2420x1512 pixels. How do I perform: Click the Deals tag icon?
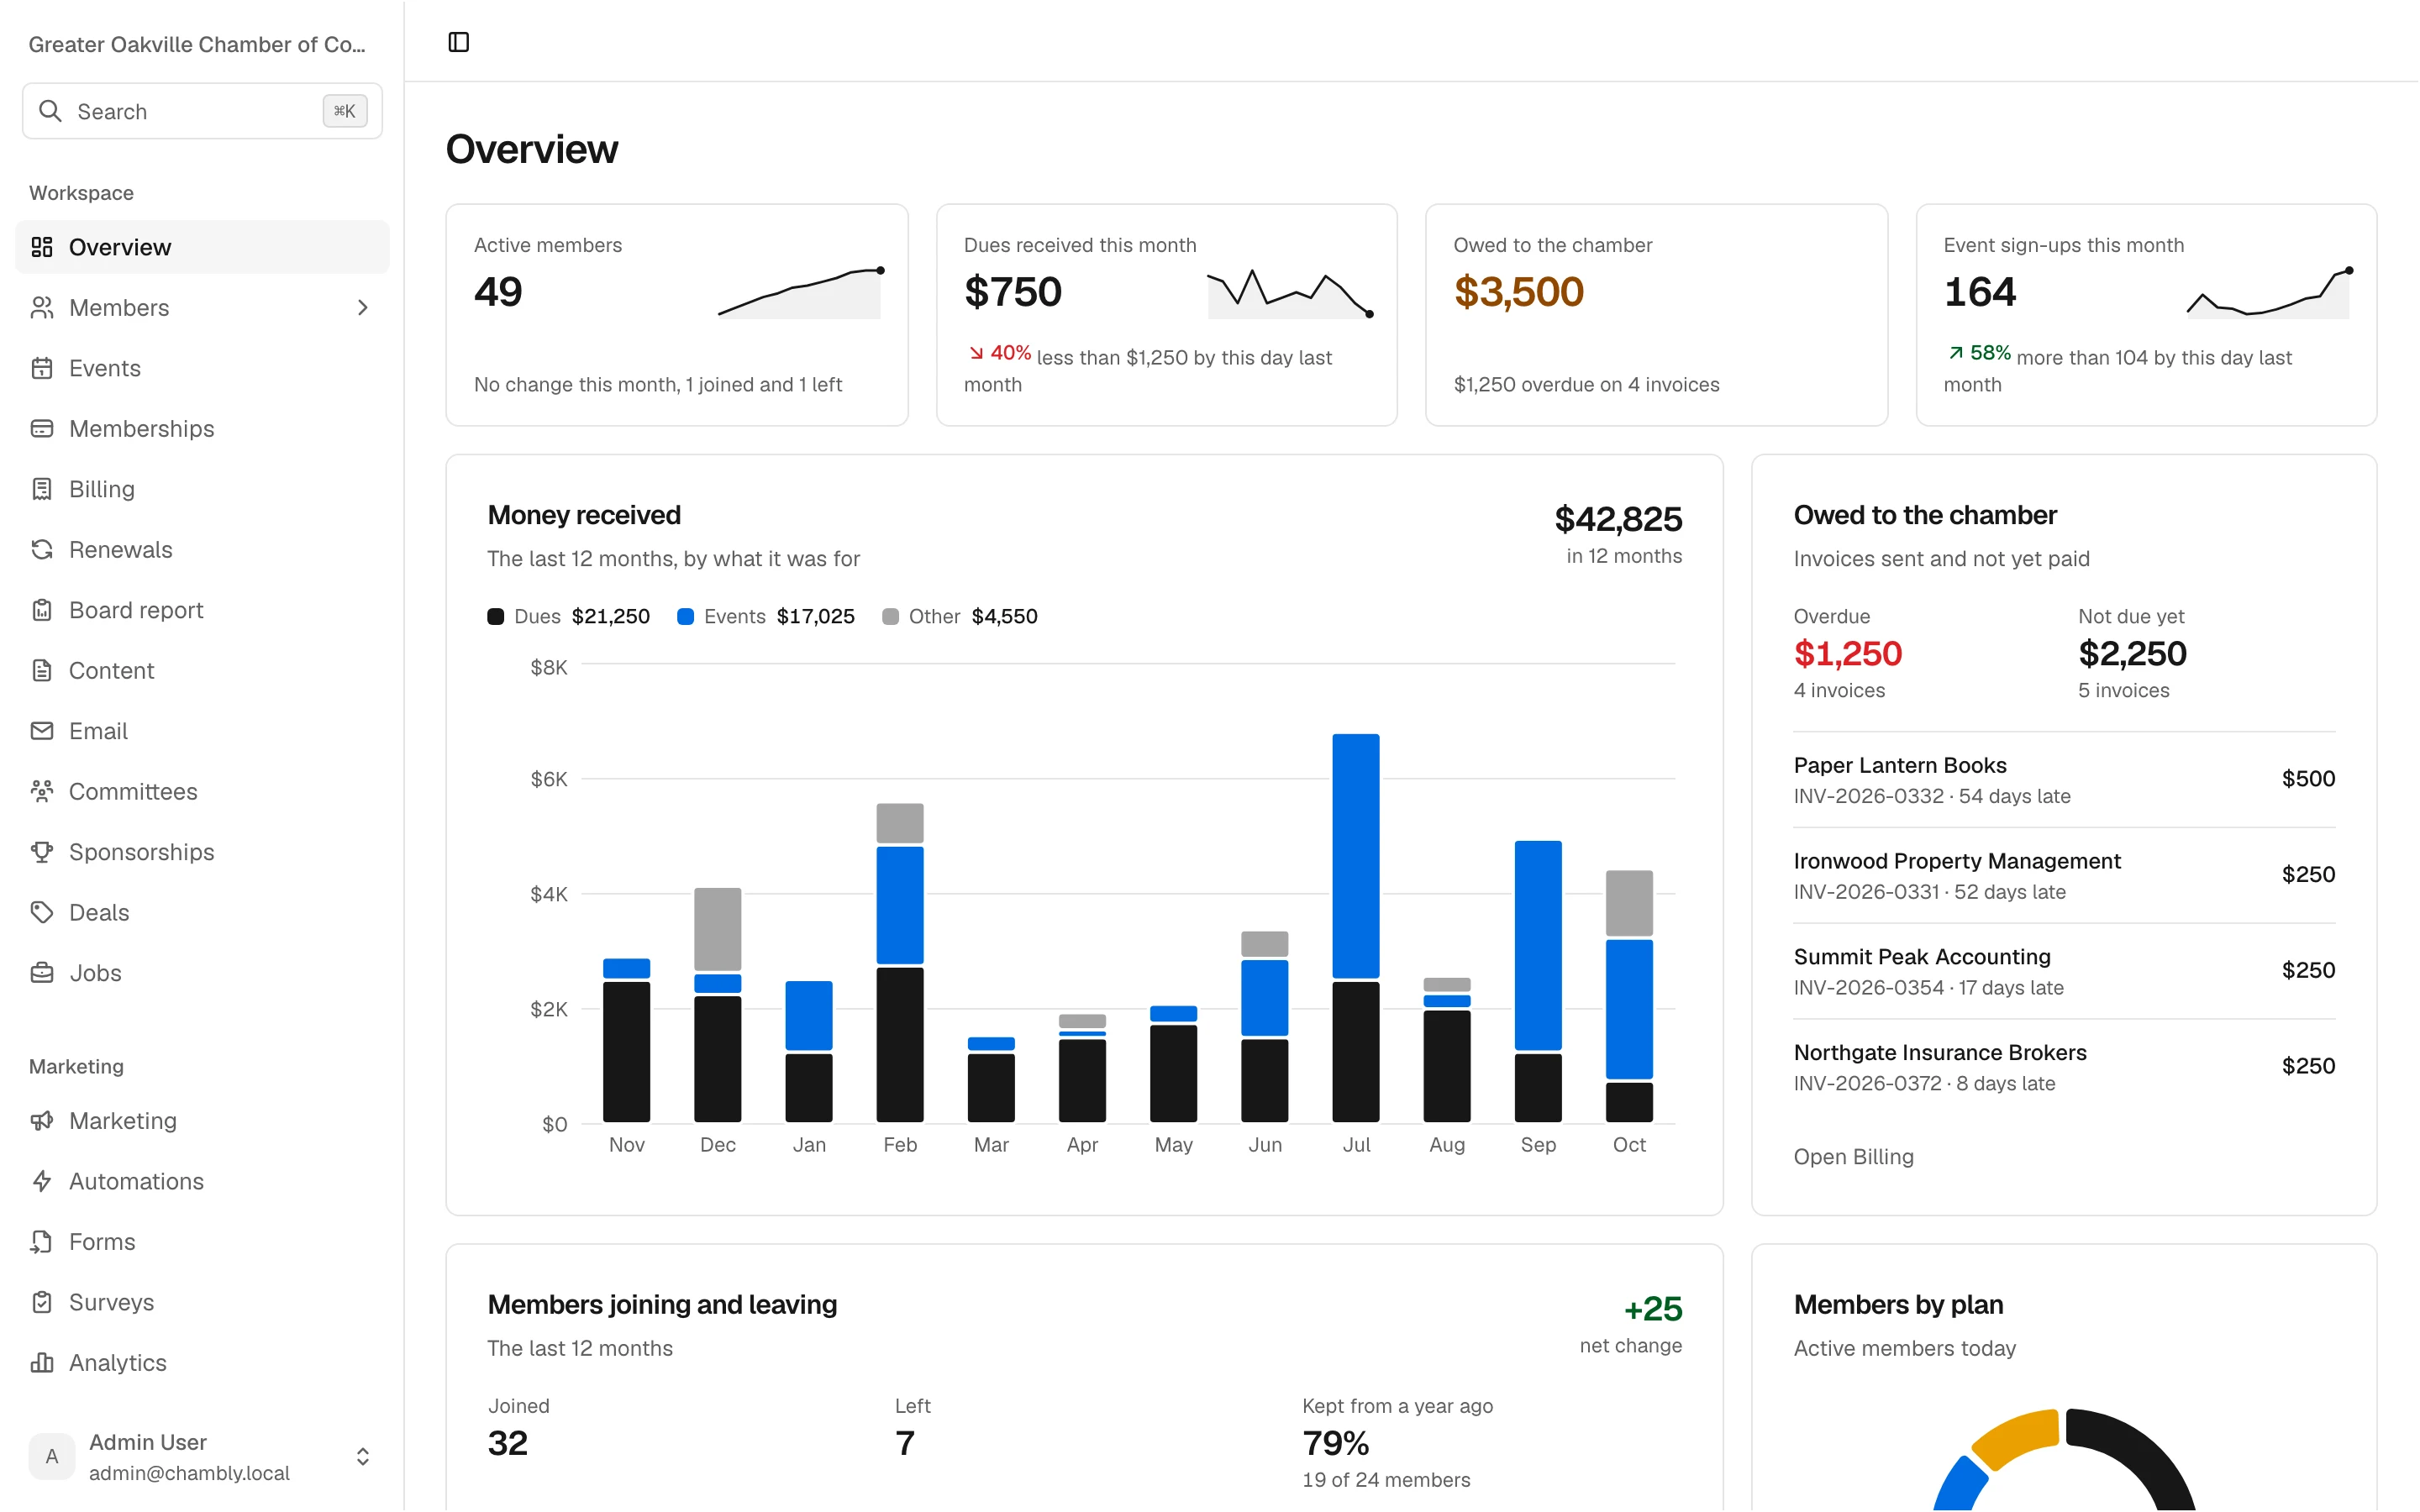point(42,913)
